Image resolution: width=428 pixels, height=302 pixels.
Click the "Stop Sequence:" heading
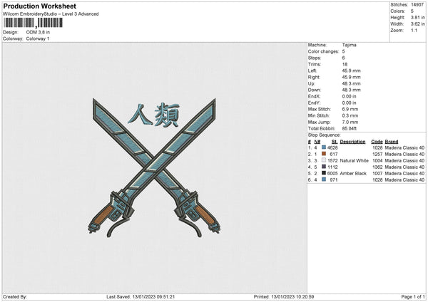pyautogui.click(x=325, y=135)
